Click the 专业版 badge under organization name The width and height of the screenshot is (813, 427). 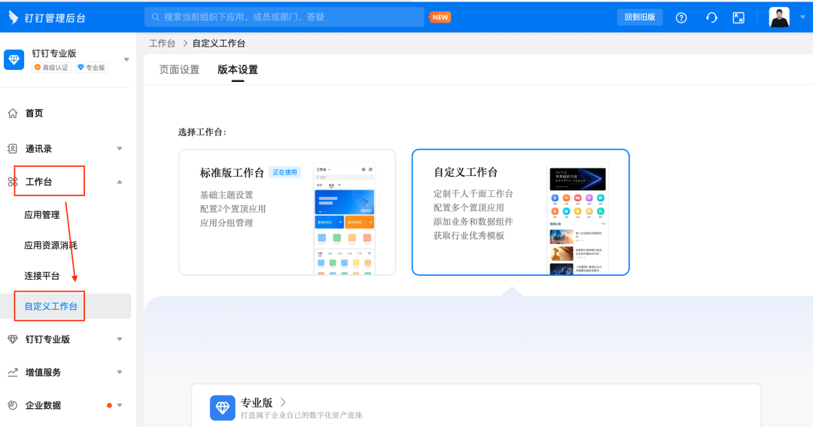[91, 68]
